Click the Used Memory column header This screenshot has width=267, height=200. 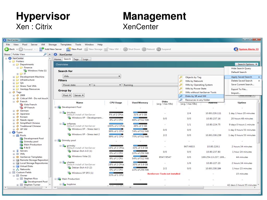click(140, 103)
